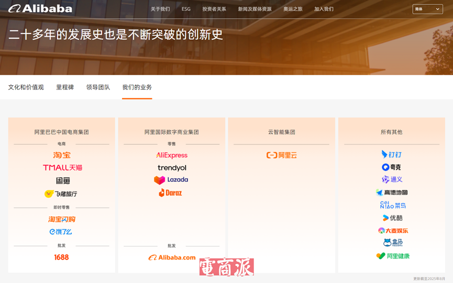Open the Fliggy 飞猪旅行 logo
The width and height of the screenshot is (453, 283).
click(x=61, y=194)
